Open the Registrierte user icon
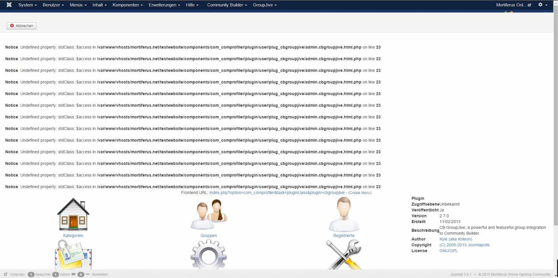The image size is (558, 278). [344, 214]
